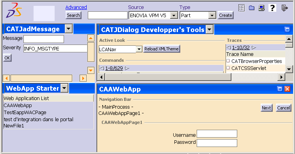
Task: Click orange left arrow in CATJadMessage panel
Action: (x=6, y=78)
